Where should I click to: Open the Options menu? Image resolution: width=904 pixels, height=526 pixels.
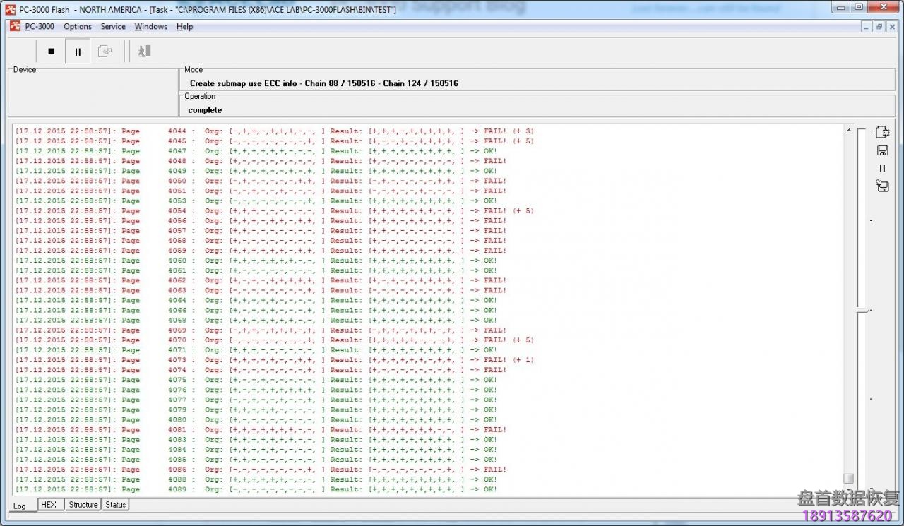pos(78,27)
